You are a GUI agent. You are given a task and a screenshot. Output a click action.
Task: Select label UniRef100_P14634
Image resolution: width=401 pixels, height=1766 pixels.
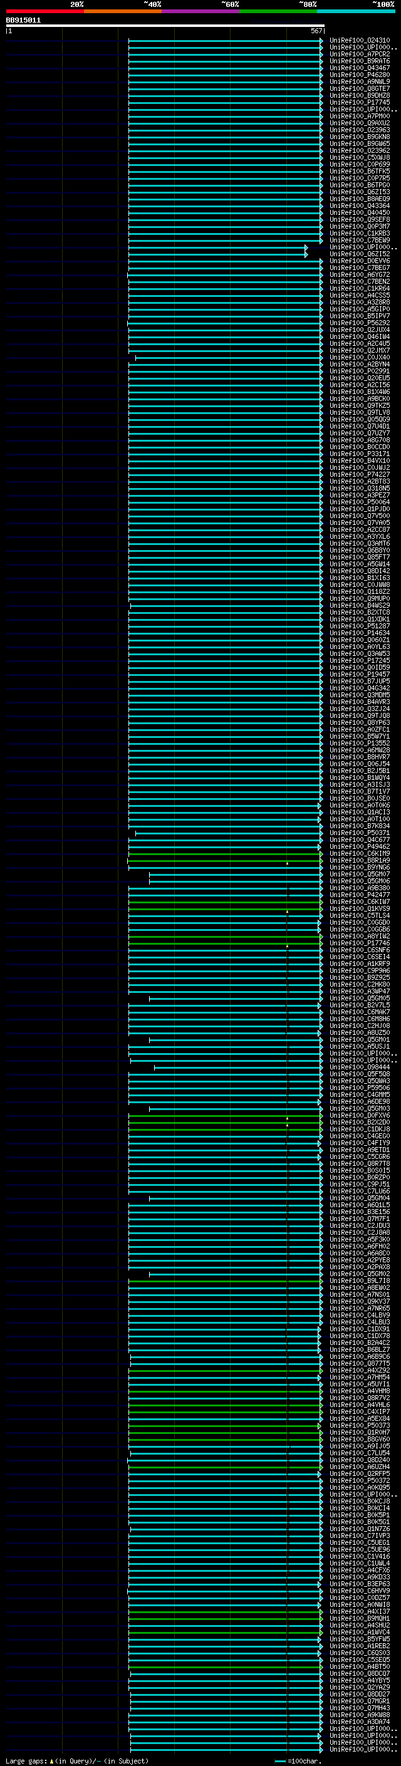pyautogui.click(x=360, y=633)
